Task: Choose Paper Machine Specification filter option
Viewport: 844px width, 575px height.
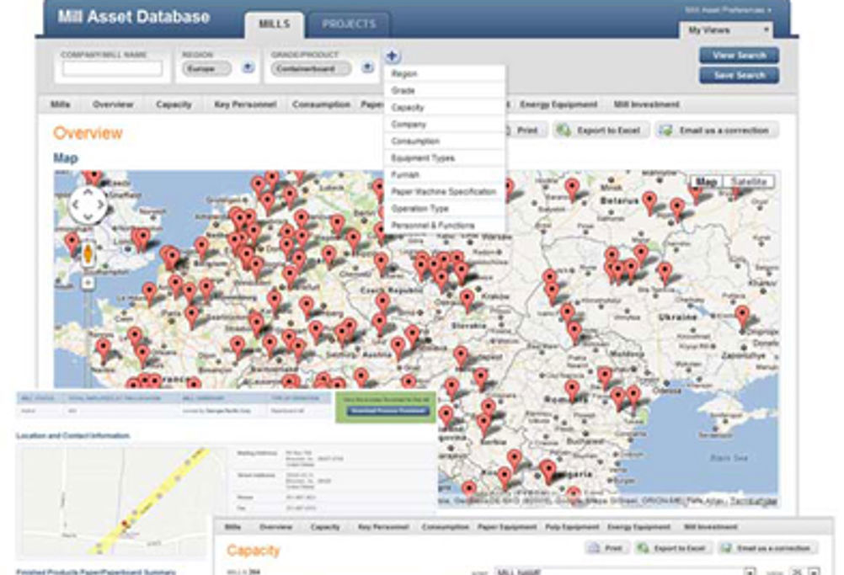Action: [445, 191]
